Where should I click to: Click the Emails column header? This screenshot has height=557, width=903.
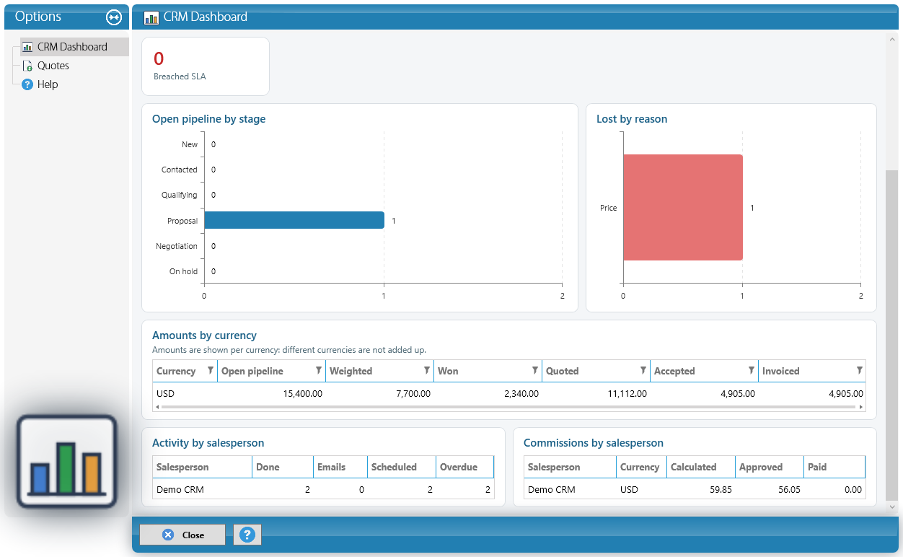pos(340,467)
